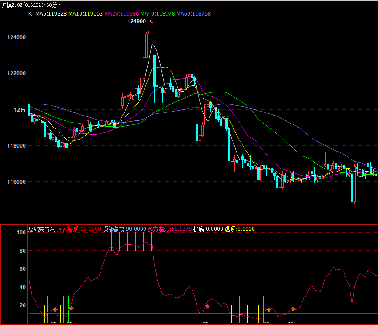The width and height of the screenshot is (378, 325).
Task: Click the 12万 price axis label
Action: click(20, 110)
